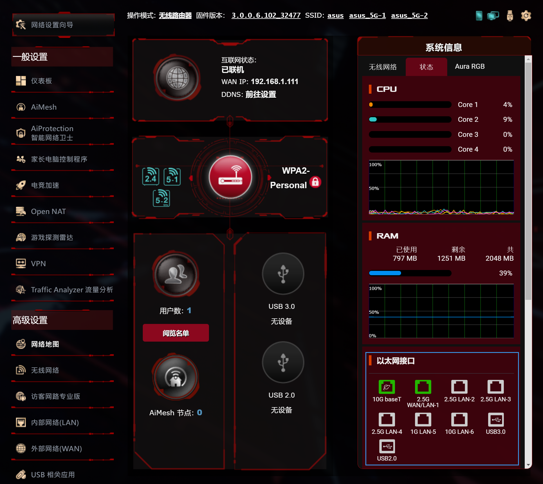This screenshot has width=543, height=484.
Task: Click the 用户数 client count 1
Action: click(x=189, y=311)
